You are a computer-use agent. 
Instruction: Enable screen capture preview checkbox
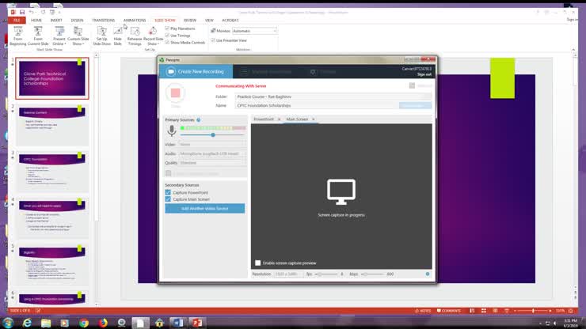pos(258,263)
